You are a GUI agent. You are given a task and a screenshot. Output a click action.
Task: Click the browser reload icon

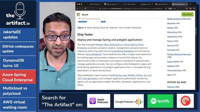coord(85,8)
